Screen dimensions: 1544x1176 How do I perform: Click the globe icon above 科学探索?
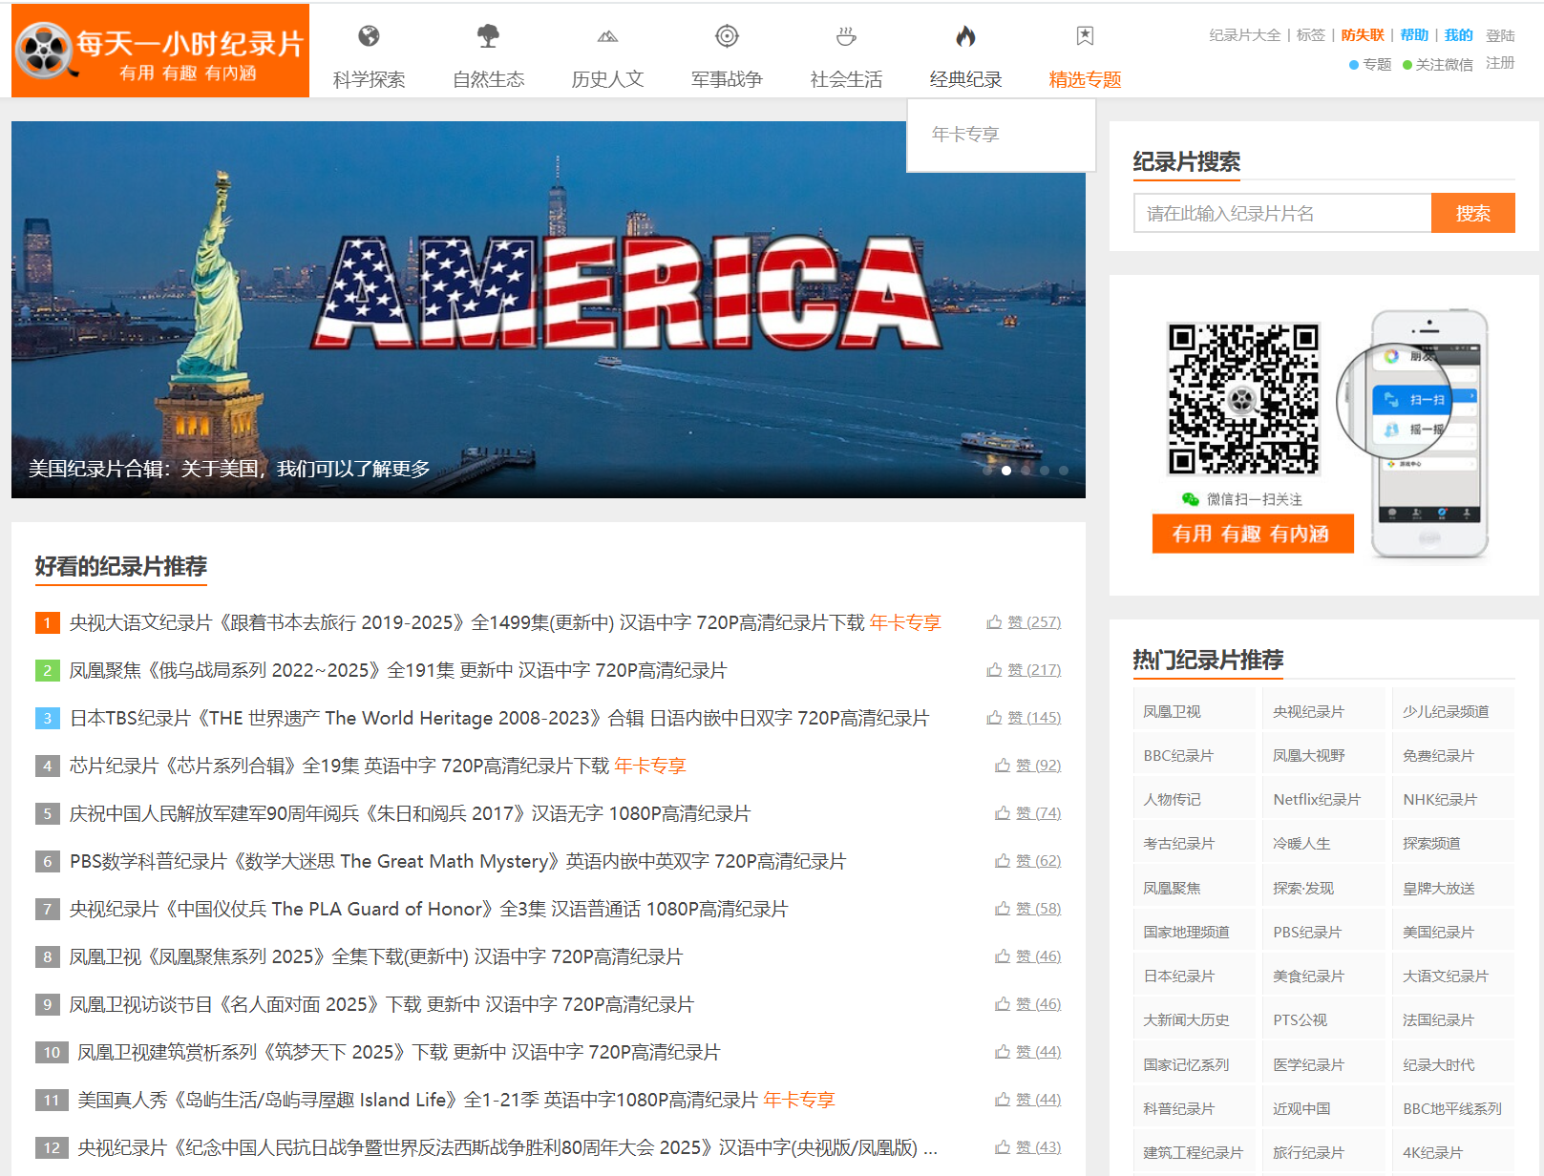coord(369,36)
